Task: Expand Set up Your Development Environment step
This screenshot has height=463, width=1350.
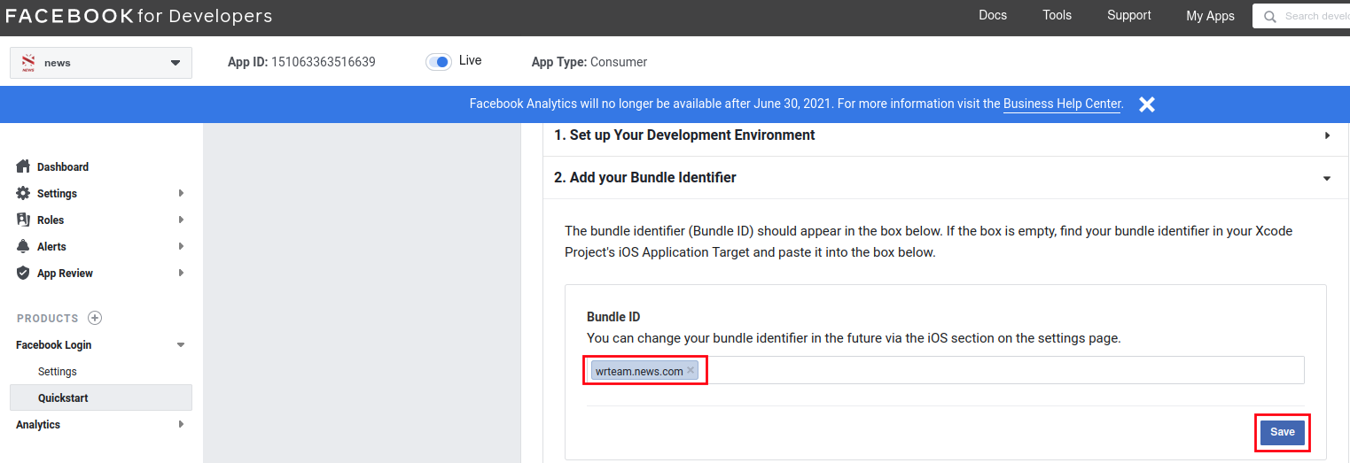Action: 1327,135
